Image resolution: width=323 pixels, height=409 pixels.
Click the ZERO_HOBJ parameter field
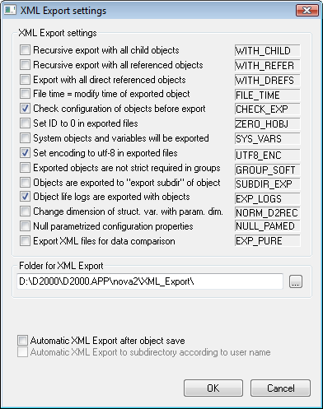click(267, 124)
